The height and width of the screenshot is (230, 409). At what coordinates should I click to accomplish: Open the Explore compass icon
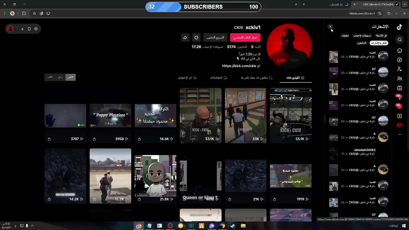[x=399, y=60]
